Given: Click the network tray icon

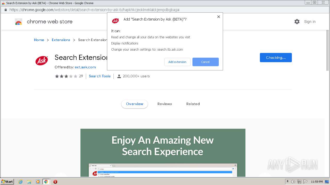Looking at the screenshot, I should 299,182.
